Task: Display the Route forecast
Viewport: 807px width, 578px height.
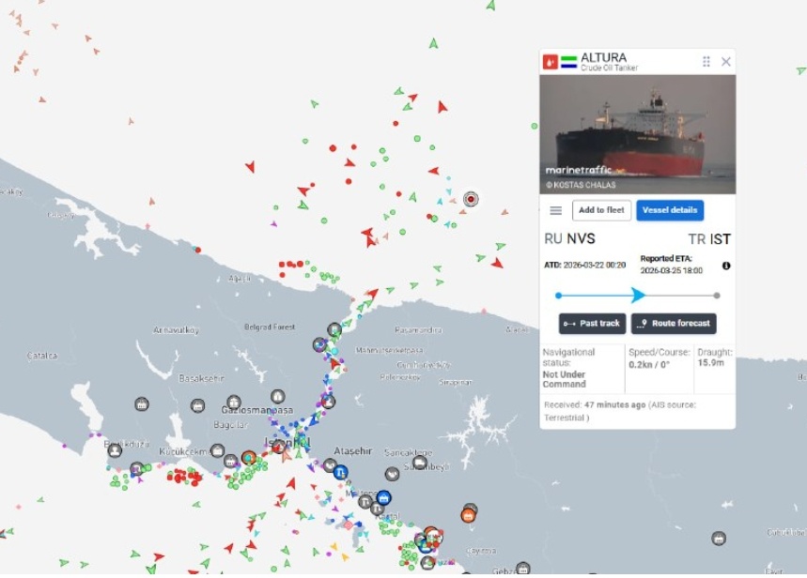Action: [x=674, y=324]
